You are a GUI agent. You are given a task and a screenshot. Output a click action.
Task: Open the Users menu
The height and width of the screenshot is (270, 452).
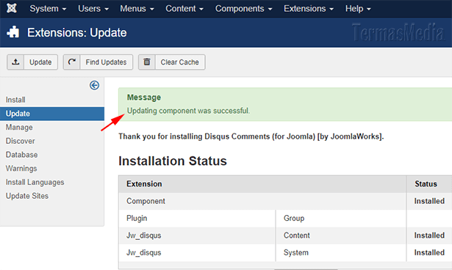pyautogui.click(x=93, y=9)
